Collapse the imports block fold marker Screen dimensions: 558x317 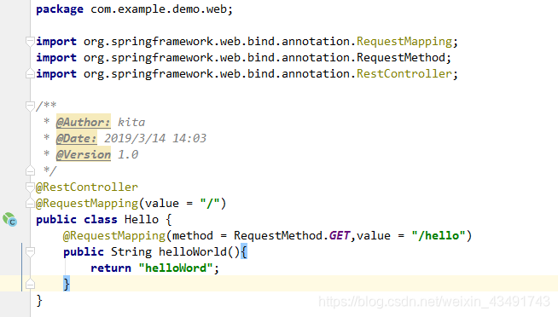(30, 42)
